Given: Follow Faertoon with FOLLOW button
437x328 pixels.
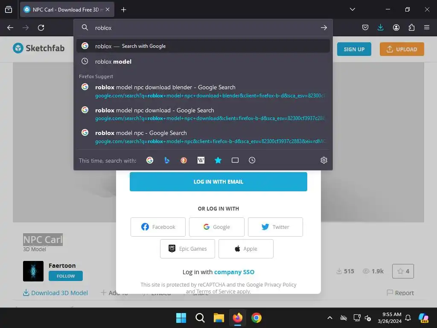Looking at the screenshot, I should (x=66, y=276).
